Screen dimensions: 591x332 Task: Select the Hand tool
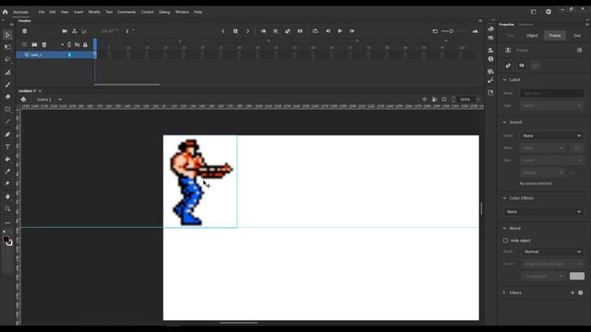pos(7,196)
